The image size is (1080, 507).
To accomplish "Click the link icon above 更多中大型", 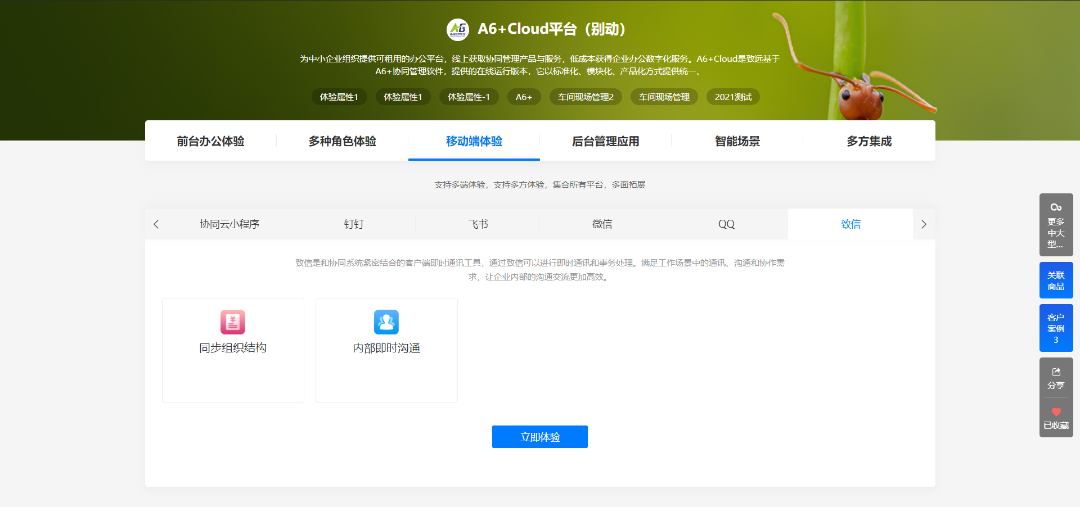I will (x=1056, y=207).
